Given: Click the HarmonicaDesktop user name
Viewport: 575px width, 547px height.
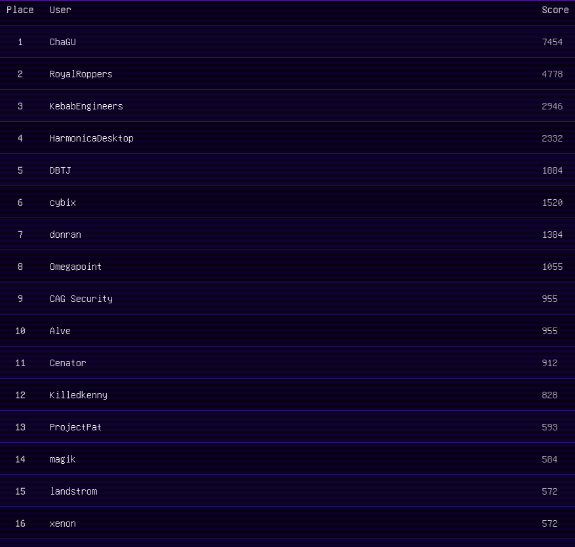Looking at the screenshot, I should [x=91, y=138].
